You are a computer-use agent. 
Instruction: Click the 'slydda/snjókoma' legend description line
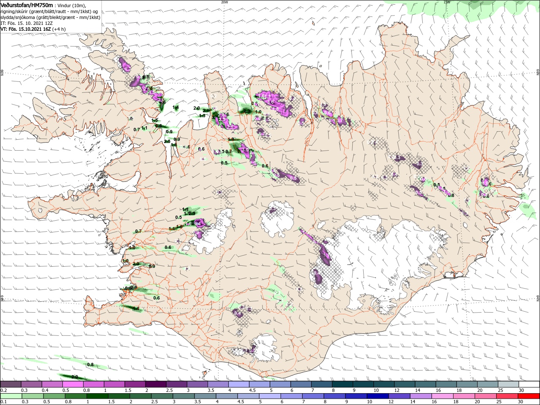point(50,17)
